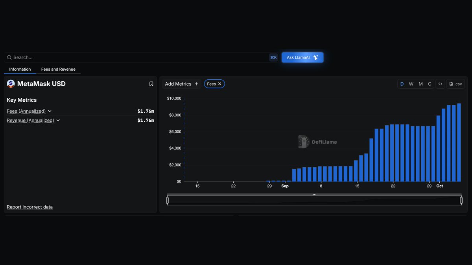Open the Report incorrect data link
This screenshot has width=472, height=265.
click(x=29, y=207)
